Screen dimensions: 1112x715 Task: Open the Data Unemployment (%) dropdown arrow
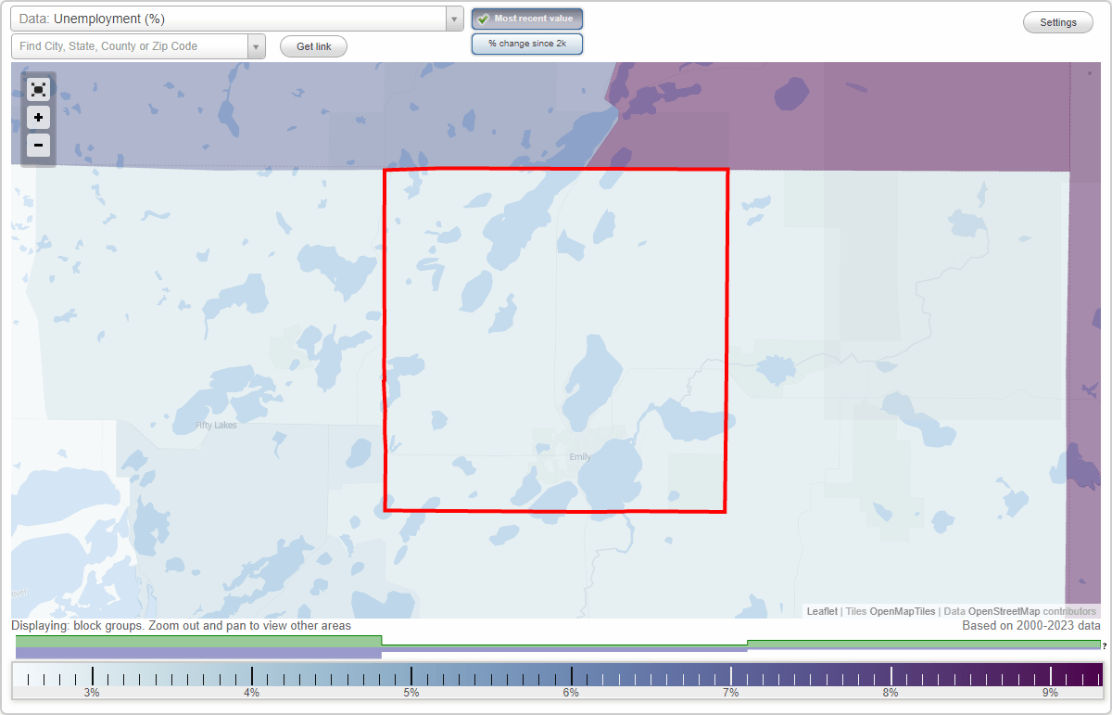(454, 19)
